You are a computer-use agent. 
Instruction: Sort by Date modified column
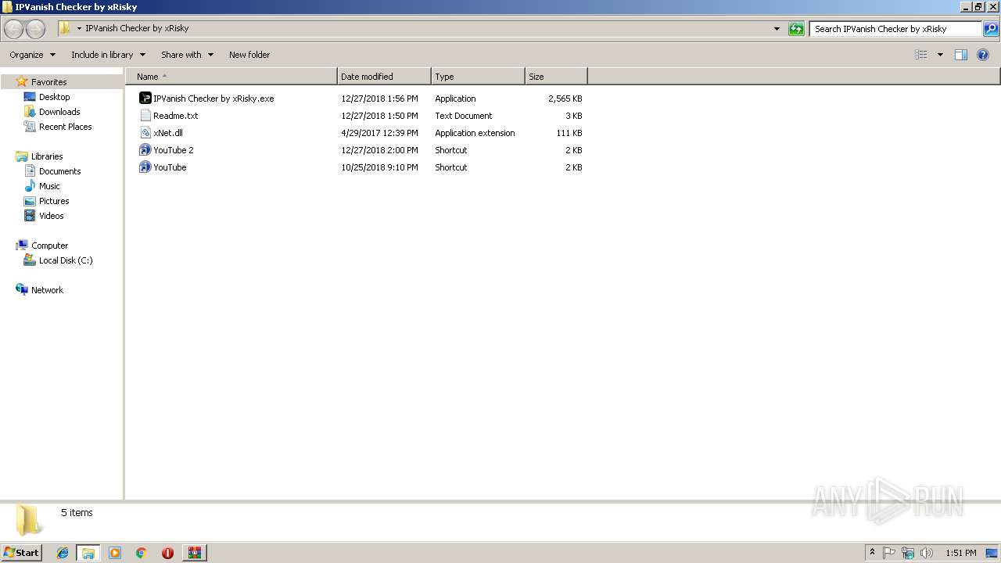pyautogui.click(x=384, y=77)
